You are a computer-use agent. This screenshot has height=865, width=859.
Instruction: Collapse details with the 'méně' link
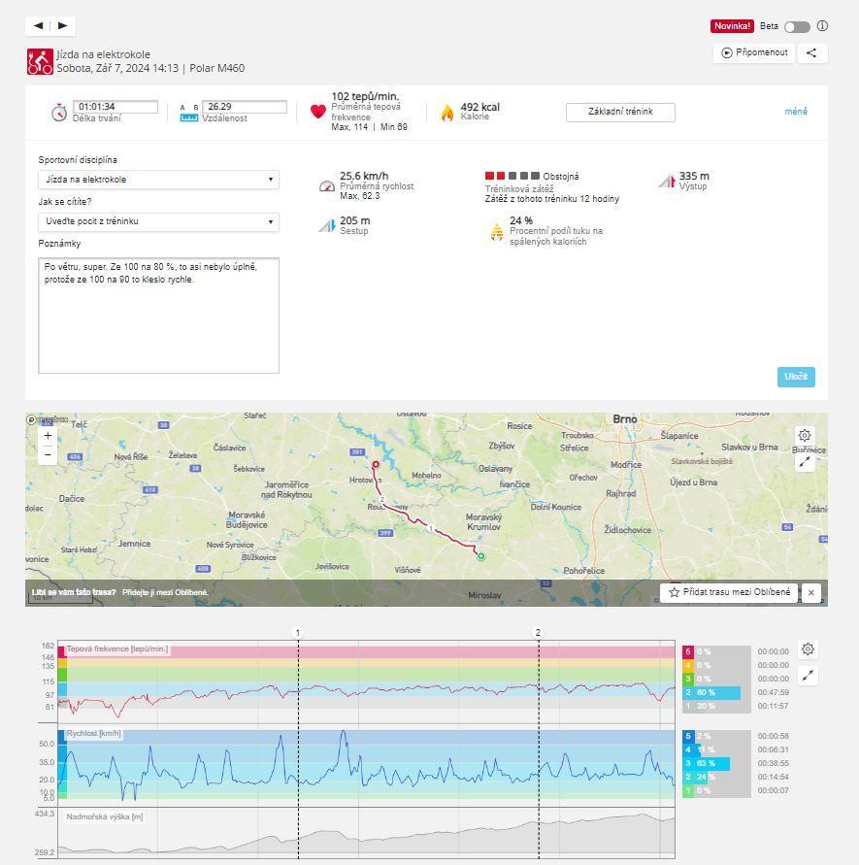coord(795,112)
